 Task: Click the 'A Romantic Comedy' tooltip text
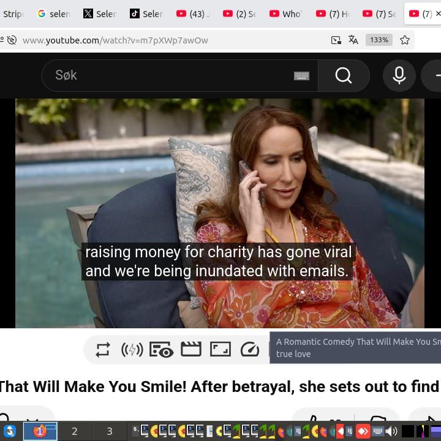[355, 348]
